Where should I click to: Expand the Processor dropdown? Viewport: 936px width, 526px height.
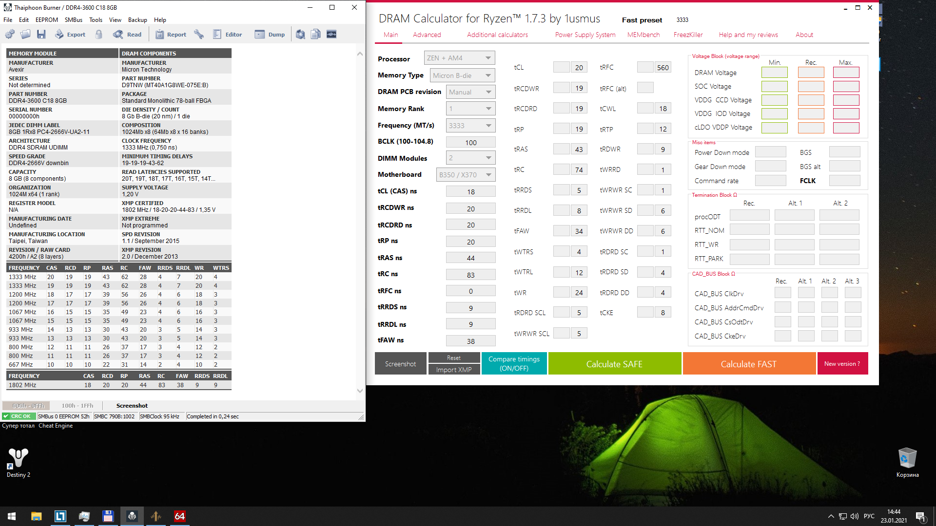point(459,58)
